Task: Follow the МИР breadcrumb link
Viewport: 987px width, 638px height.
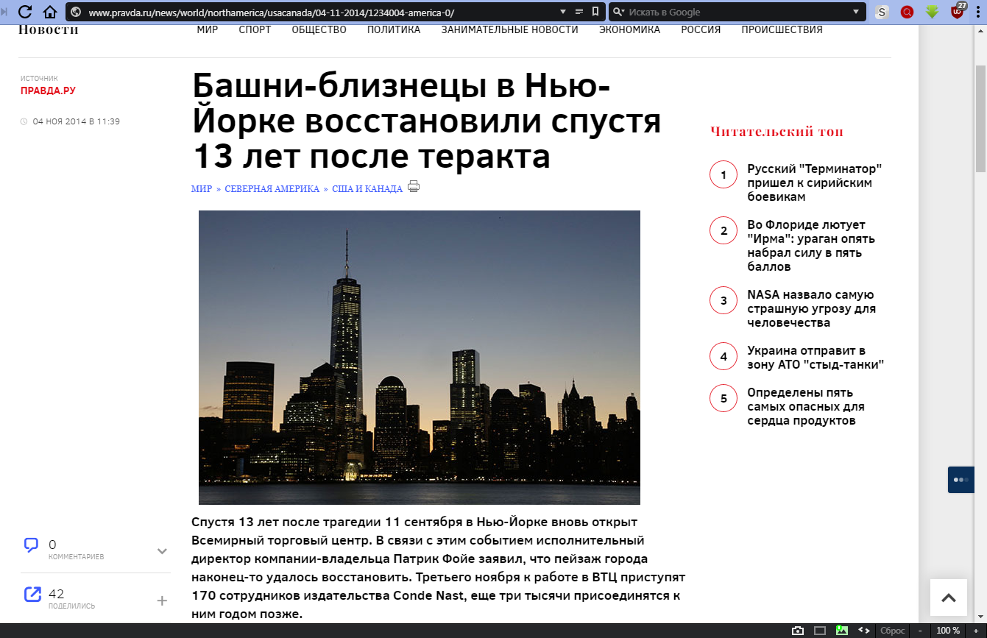Action: (201, 189)
